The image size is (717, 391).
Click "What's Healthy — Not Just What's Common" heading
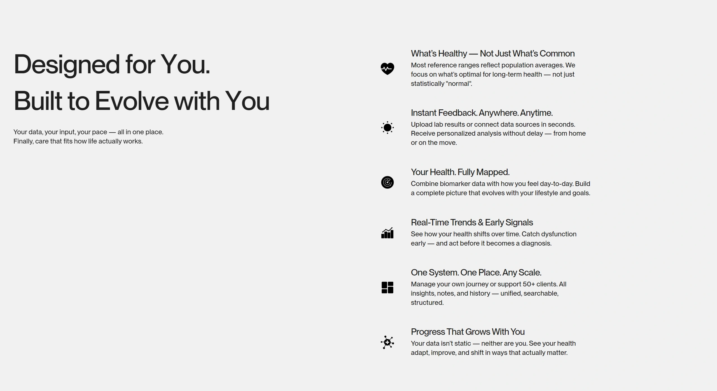pos(492,53)
